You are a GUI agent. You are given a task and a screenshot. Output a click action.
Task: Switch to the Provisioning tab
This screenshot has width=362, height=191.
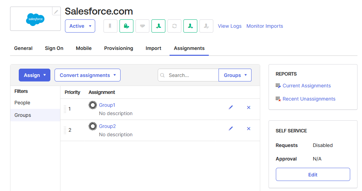[118, 48]
